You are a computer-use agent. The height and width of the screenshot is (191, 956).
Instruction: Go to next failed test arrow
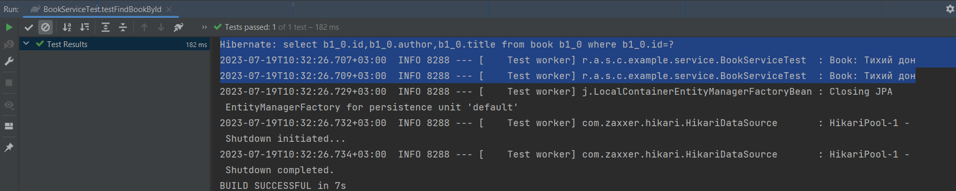(161, 27)
